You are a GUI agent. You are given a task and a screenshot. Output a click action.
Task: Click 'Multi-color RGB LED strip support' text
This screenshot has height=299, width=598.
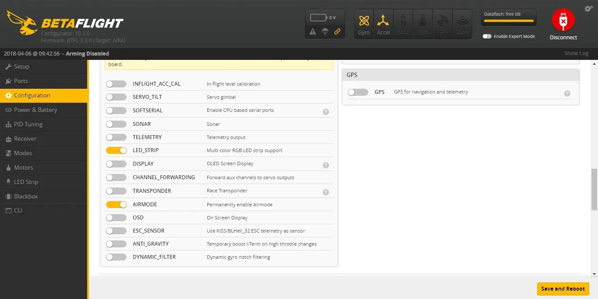[244, 150]
